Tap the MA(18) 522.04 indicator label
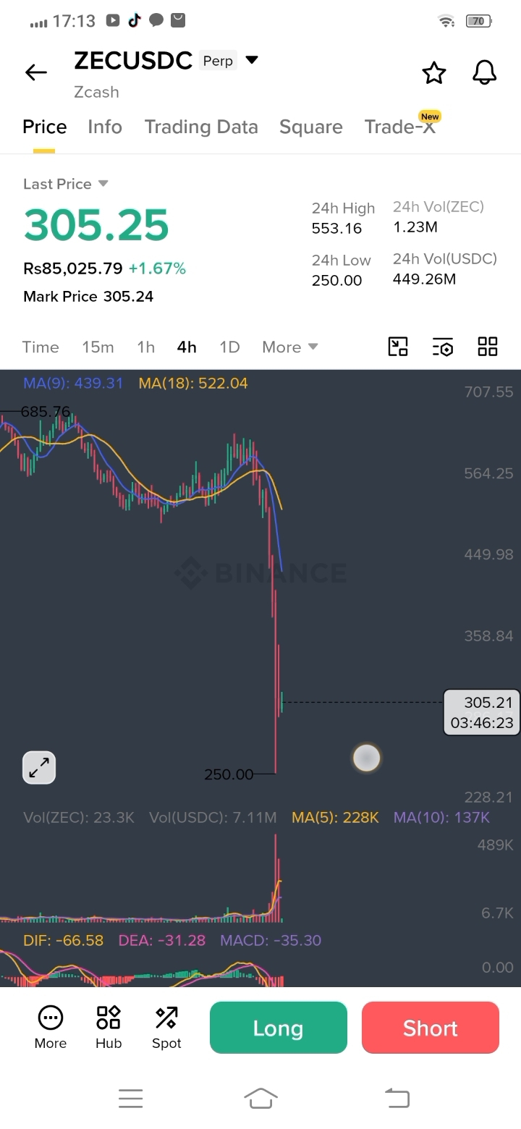The height and width of the screenshot is (1129, 521). point(193,383)
